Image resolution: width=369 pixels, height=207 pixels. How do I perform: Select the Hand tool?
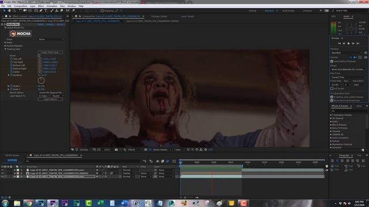pyautogui.click(x=9, y=10)
